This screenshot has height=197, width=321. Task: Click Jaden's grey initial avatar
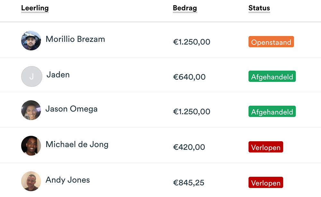(31, 76)
